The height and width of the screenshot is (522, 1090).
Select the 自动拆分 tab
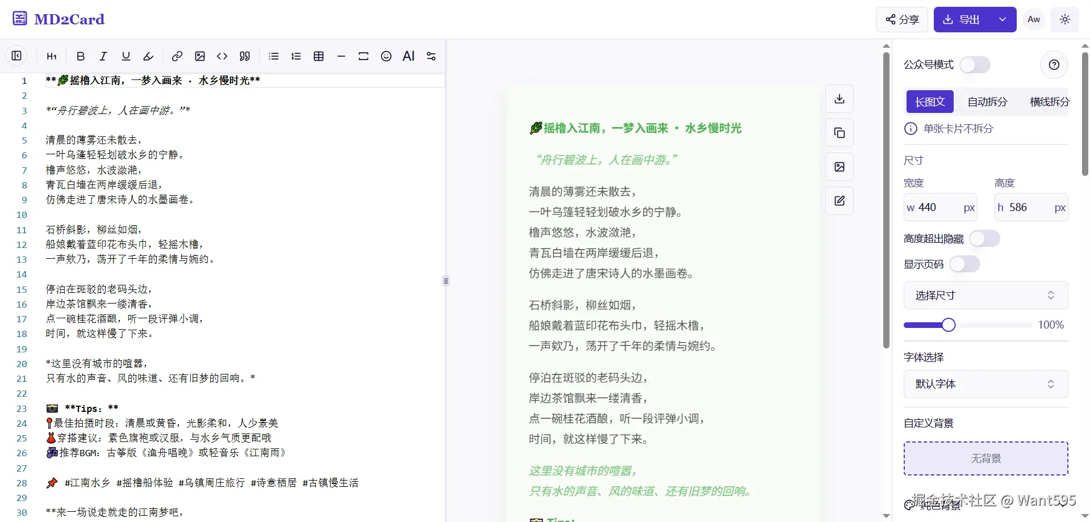987,102
